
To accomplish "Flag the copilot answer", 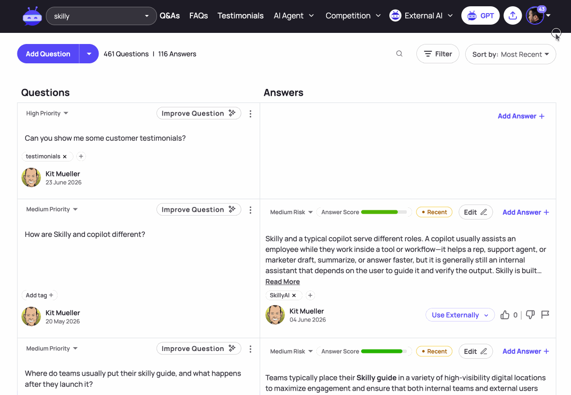I will pyautogui.click(x=545, y=314).
